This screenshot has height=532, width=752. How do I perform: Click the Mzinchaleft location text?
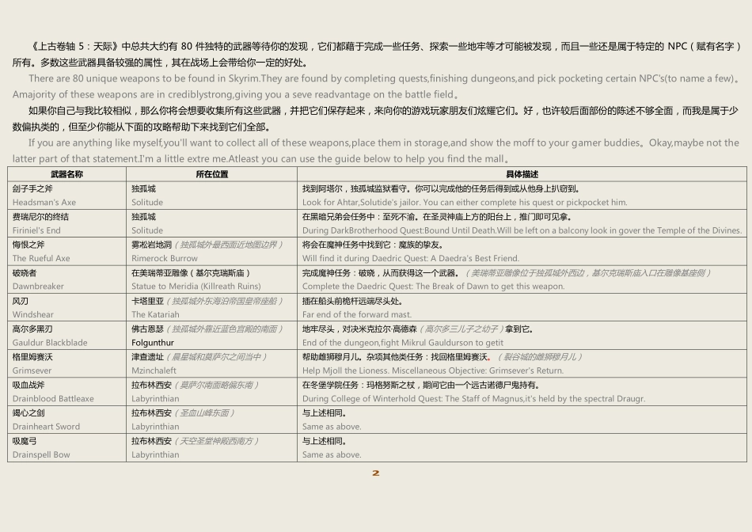[x=154, y=370]
